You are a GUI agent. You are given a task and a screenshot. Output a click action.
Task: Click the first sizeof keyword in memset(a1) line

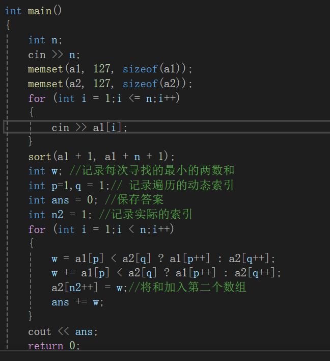(140, 69)
